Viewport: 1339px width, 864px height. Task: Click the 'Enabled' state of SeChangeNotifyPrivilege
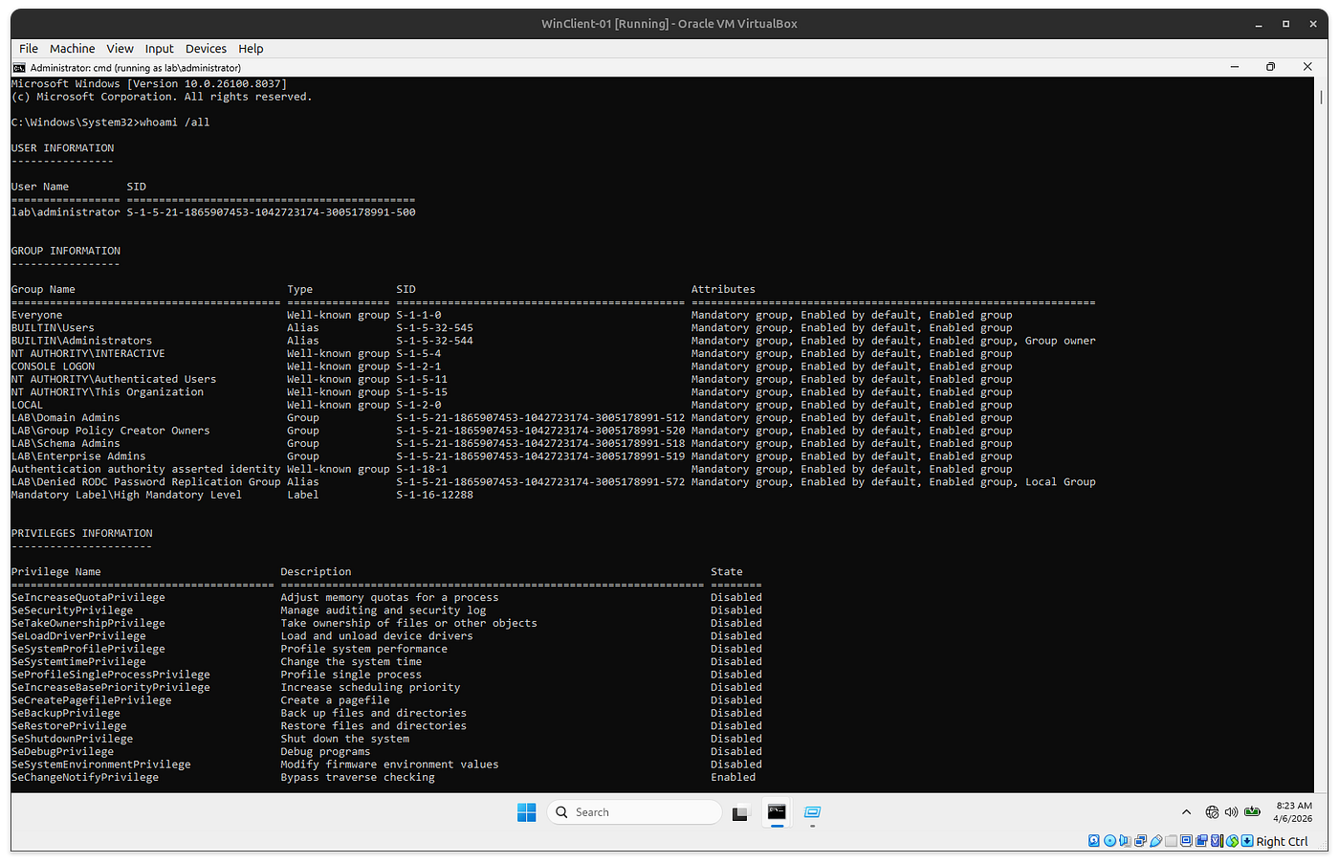pyautogui.click(x=733, y=778)
